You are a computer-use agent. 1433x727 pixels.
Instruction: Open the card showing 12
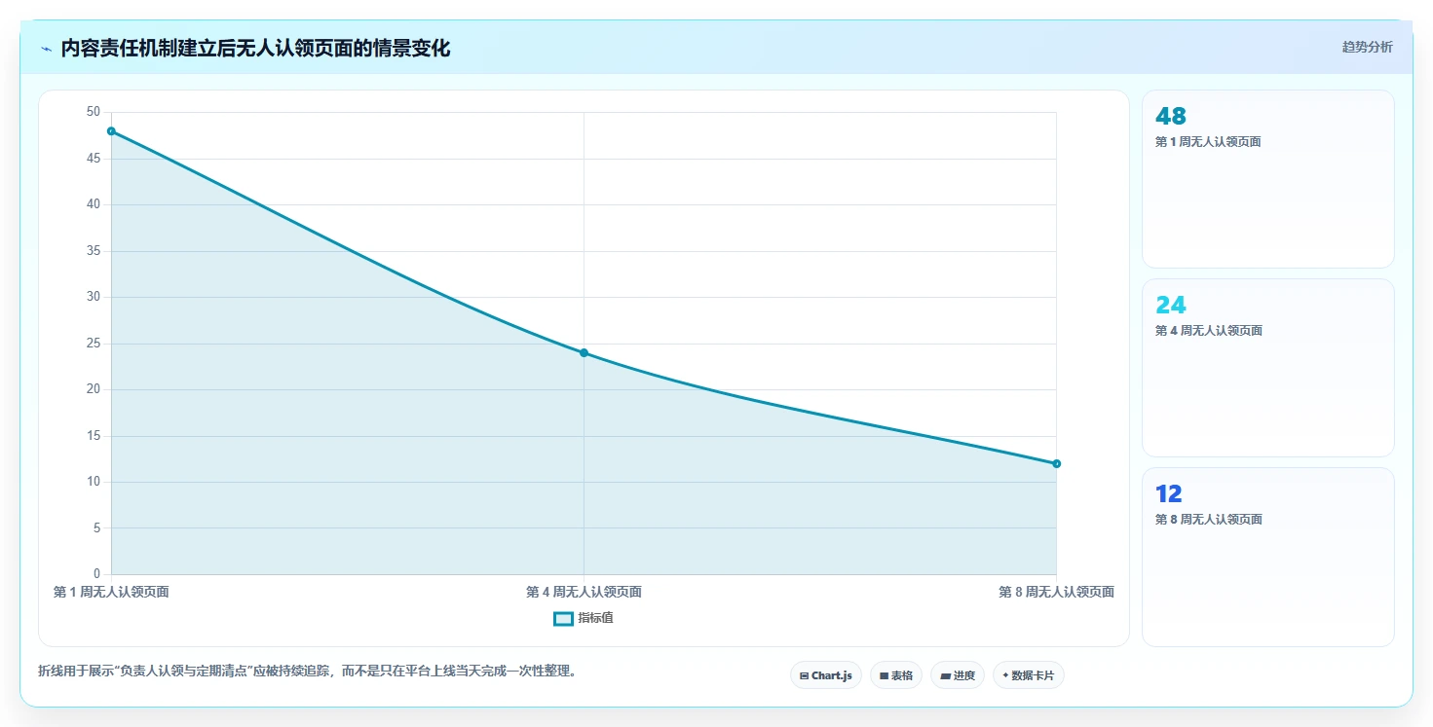pyautogui.click(x=1268, y=557)
